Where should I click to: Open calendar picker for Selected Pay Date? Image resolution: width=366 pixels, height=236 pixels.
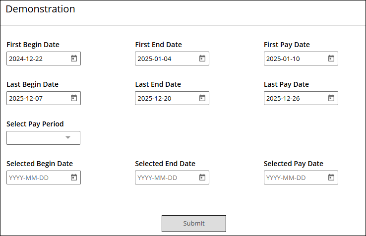coord(331,177)
